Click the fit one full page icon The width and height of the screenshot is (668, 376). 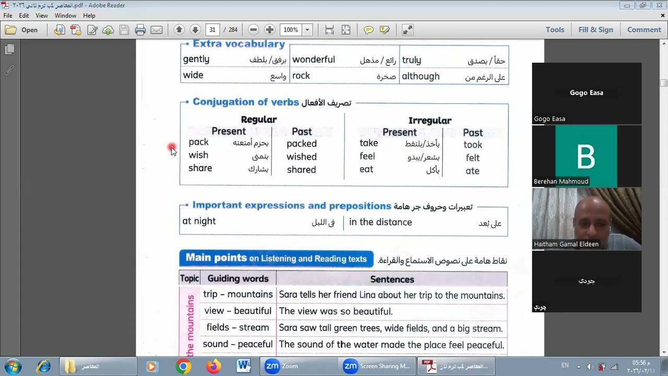[346, 30]
